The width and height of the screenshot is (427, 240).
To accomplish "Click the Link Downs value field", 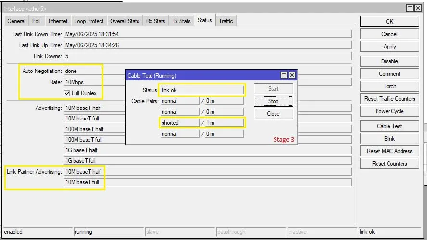I will click(208, 56).
